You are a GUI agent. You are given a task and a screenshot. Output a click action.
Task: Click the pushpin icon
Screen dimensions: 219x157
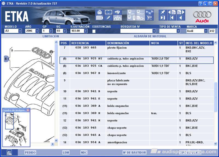click(x=163, y=12)
